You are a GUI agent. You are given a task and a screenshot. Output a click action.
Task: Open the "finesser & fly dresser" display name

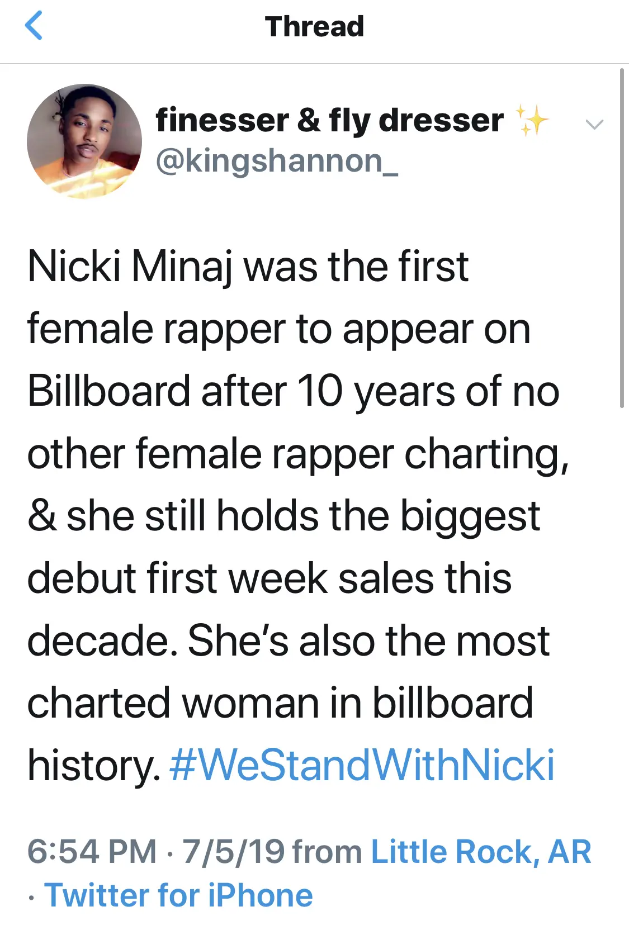coord(329,120)
